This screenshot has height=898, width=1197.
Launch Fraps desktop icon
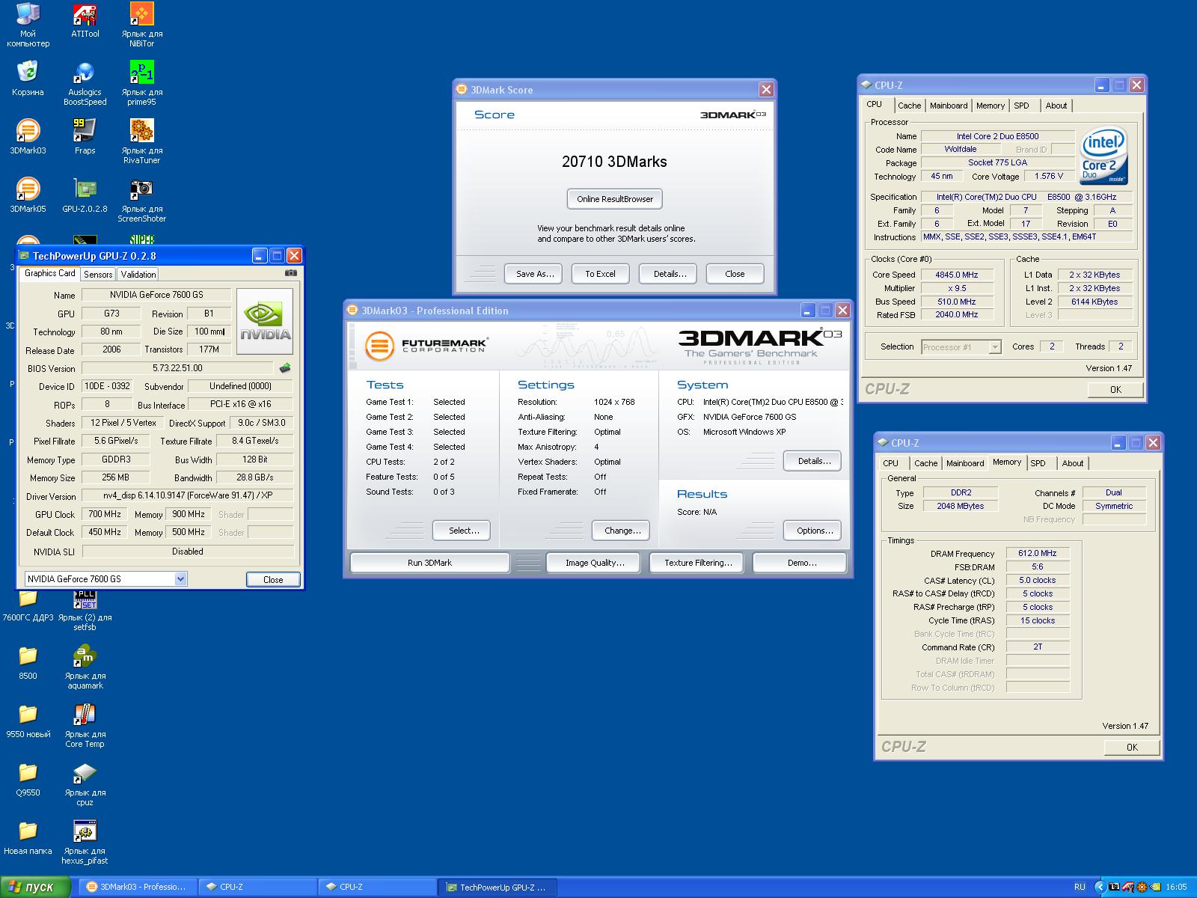(85, 136)
